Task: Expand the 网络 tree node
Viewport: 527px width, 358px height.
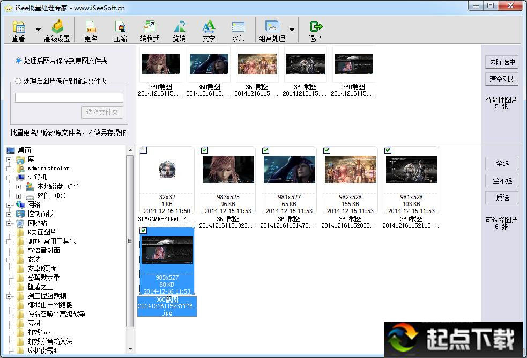Action: point(9,205)
